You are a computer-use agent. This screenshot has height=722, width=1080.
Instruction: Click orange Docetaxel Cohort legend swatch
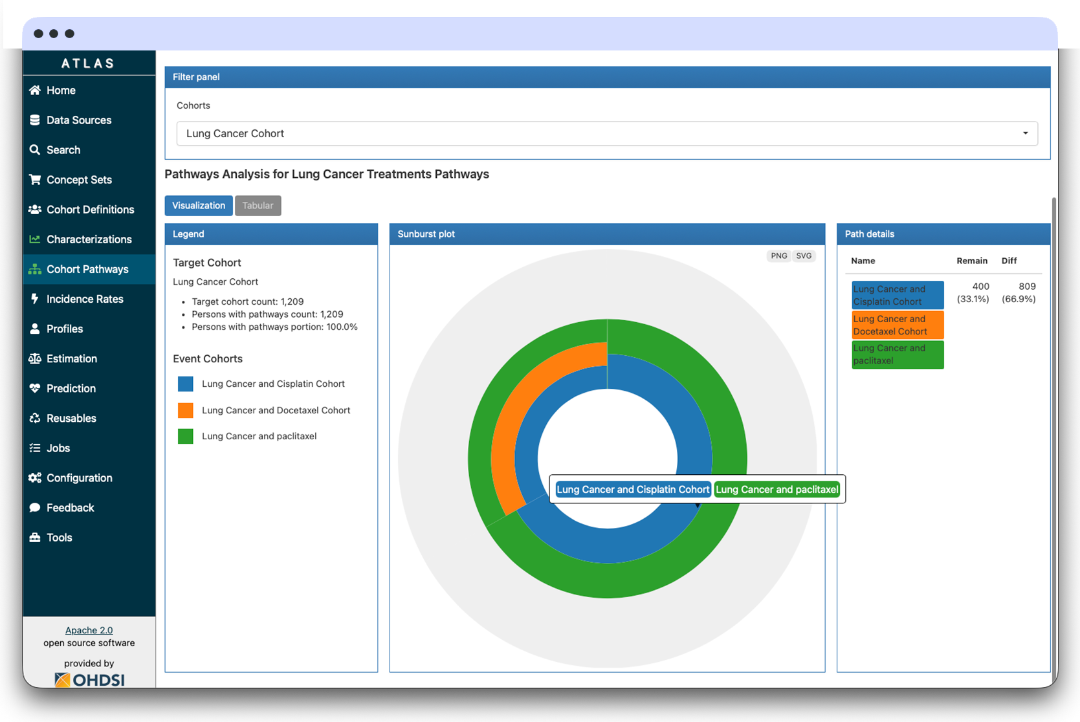pos(186,410)
